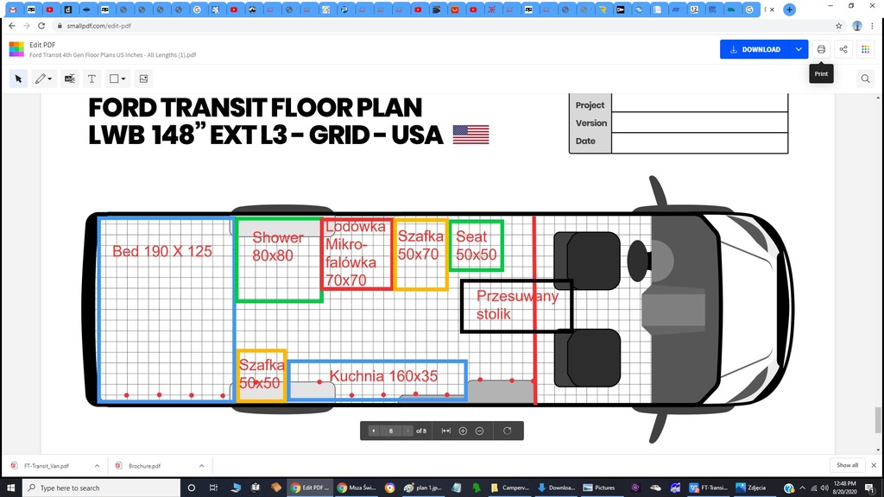Open the Zdjęcia taskbar app
Screen dimensions: 884x497
pyautogui.click(x=752, y=488)
